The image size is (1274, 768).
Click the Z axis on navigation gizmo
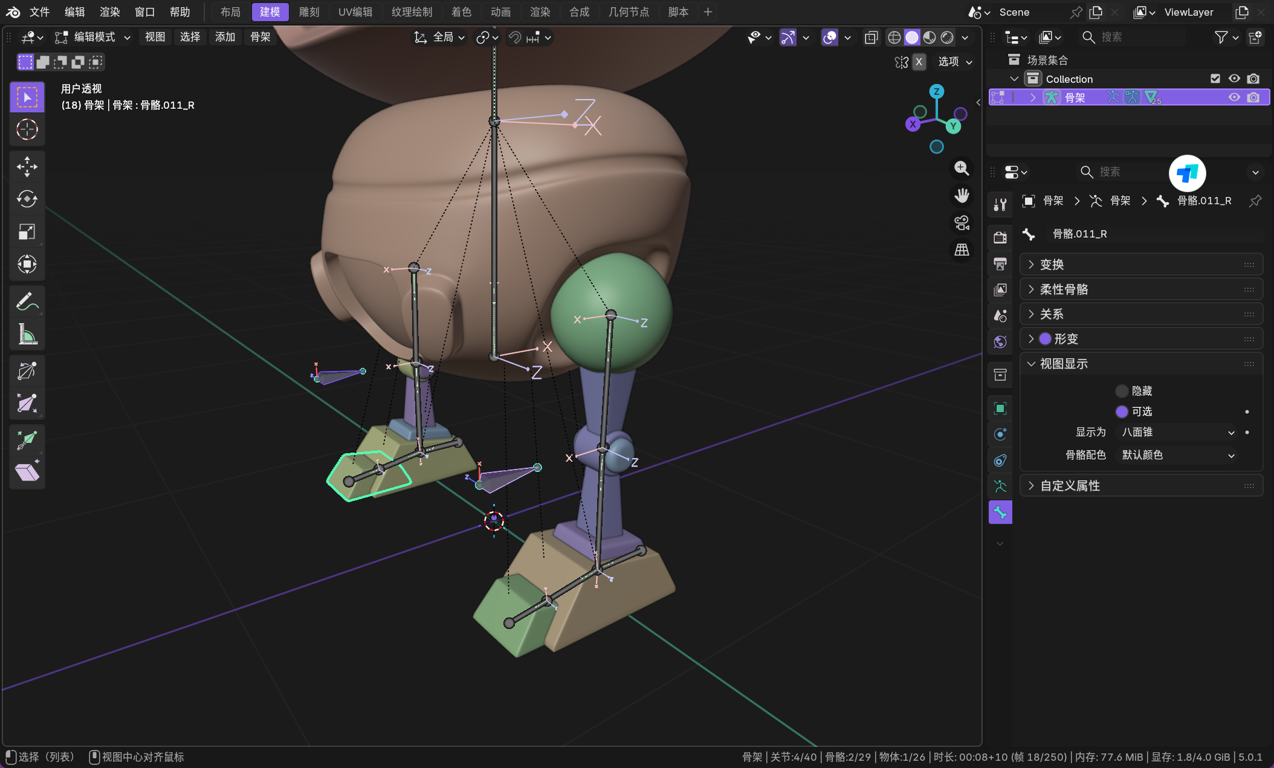(936, 92)
